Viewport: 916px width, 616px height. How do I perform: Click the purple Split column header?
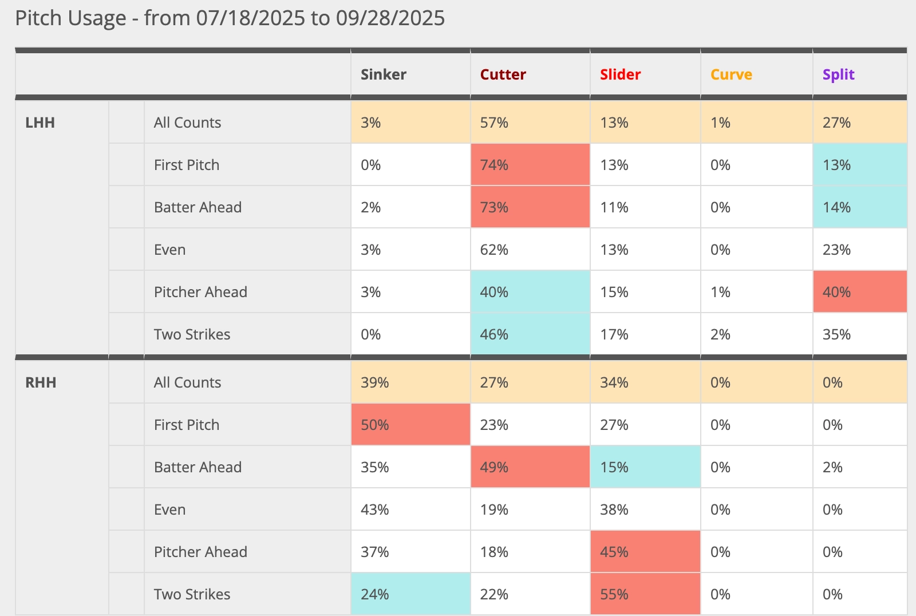coord(838,74)
